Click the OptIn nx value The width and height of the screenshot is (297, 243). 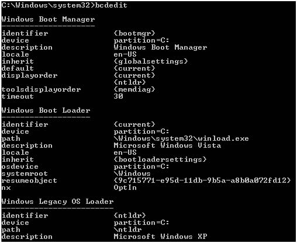125,188
